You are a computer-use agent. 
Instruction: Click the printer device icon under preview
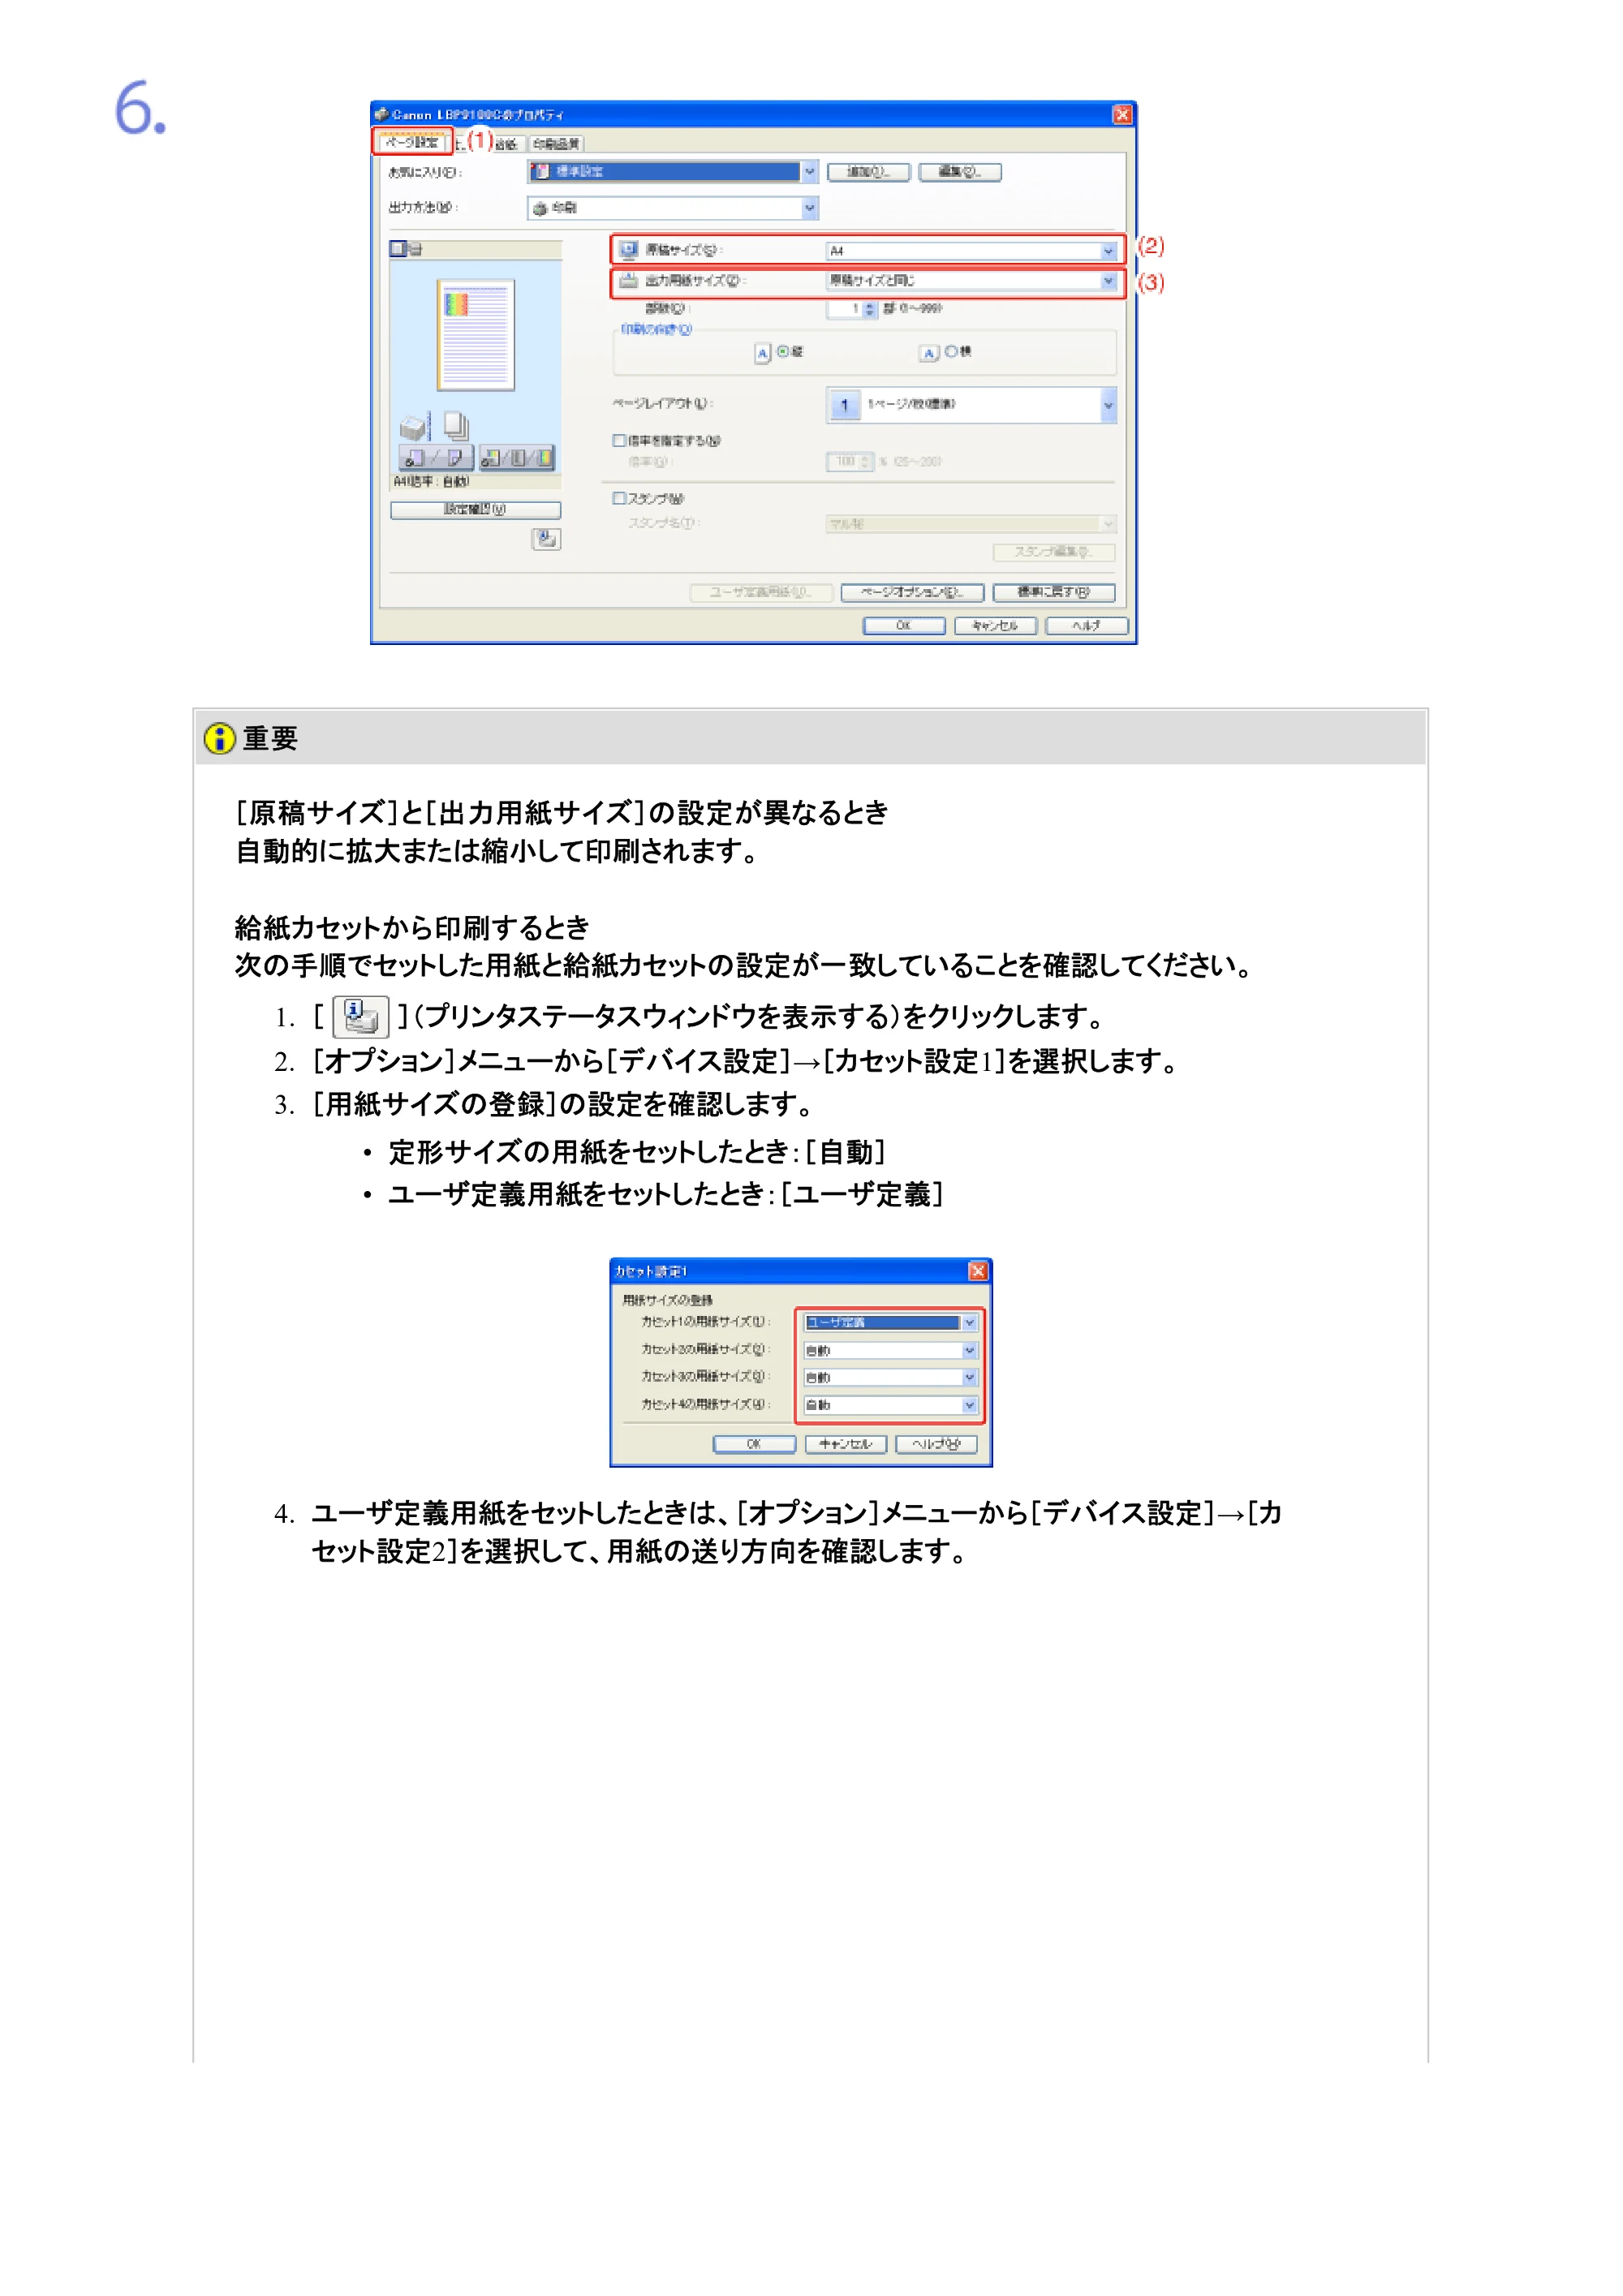(x=414, y=427)
